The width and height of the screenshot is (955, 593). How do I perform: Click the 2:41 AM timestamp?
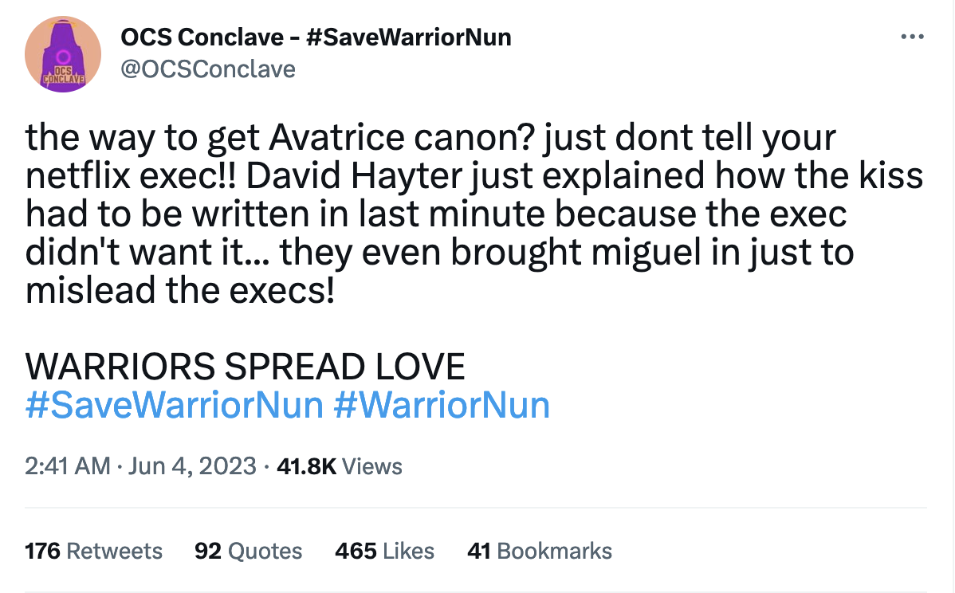pyautogui.click(x=67, y=465)
